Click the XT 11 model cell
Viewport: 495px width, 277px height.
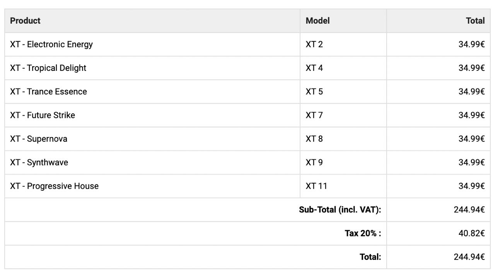click(x=343, y=186)
